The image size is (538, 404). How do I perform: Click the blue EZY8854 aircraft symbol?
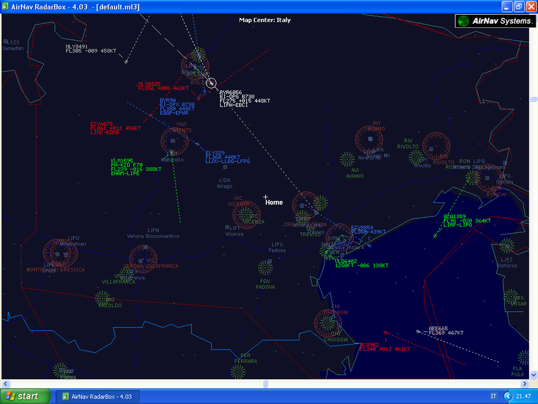[369, 245]
